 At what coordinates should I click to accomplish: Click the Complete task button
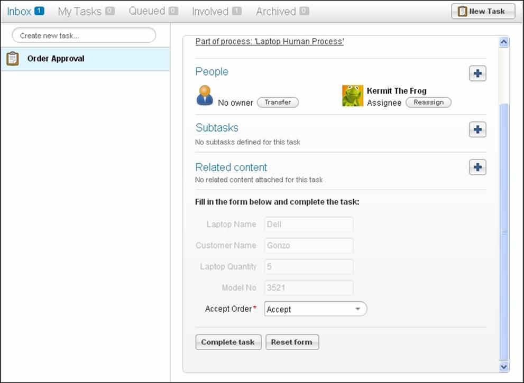coord(228,342)
